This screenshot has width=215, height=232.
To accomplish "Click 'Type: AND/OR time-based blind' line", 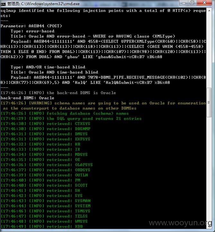I will [x=48, y=67].
